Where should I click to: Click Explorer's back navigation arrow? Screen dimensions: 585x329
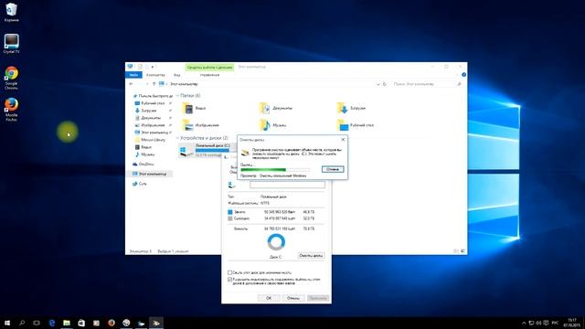coord(131,84)
